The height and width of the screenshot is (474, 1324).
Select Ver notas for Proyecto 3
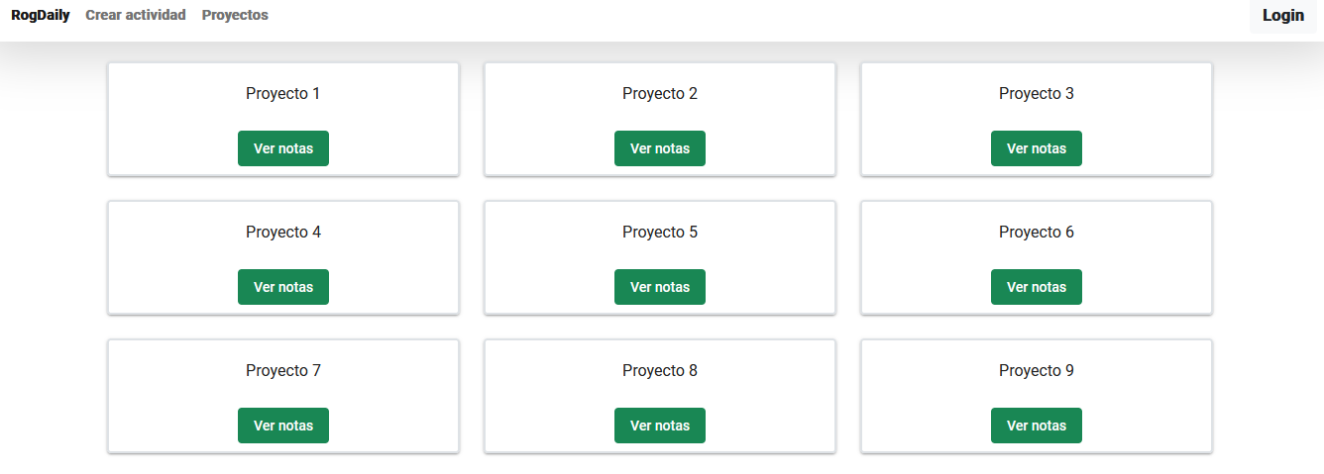click(x=1037, y=148)
